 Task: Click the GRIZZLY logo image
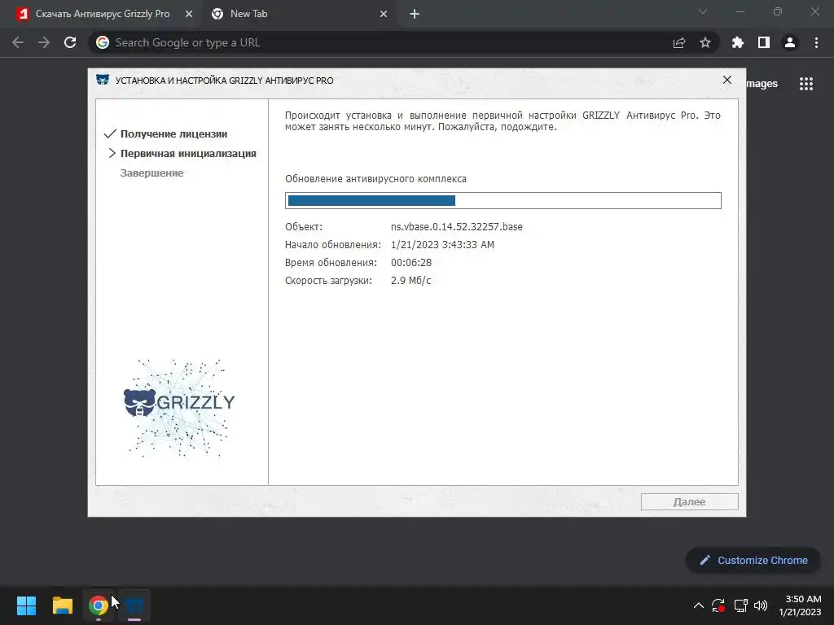click(x=179, y=408)
